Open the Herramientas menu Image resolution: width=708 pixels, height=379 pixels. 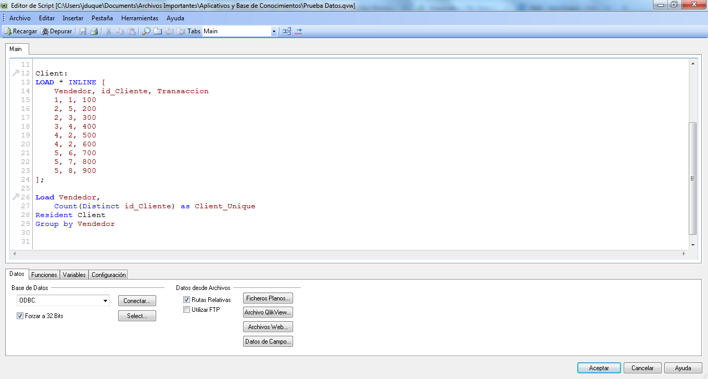point(140,18)
